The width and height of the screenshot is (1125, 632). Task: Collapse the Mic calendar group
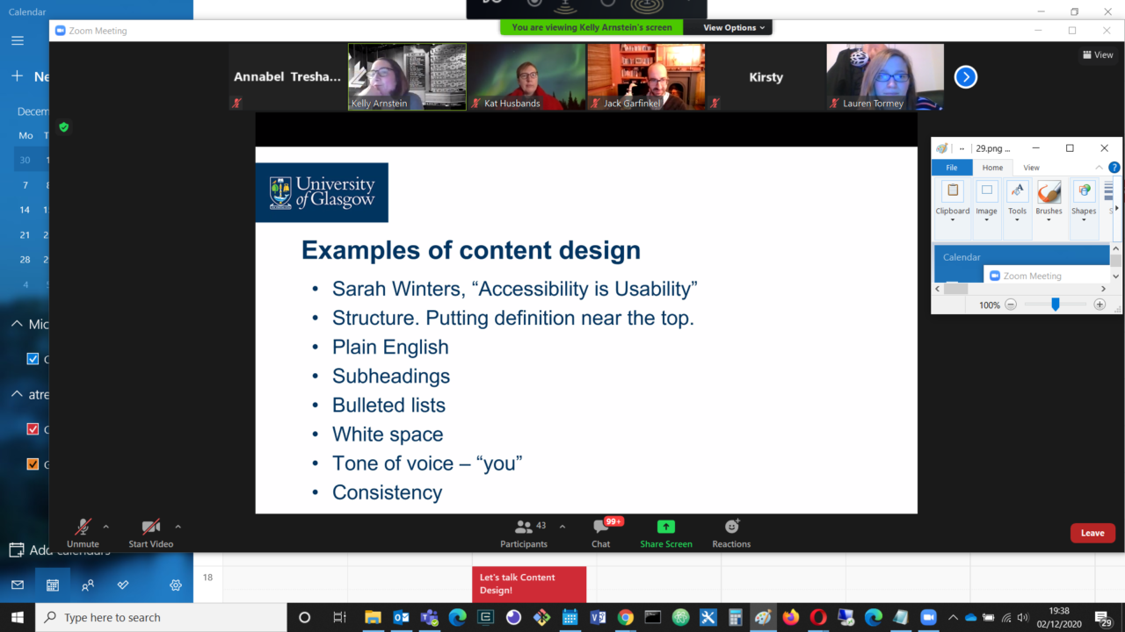[x=16, y=323]
